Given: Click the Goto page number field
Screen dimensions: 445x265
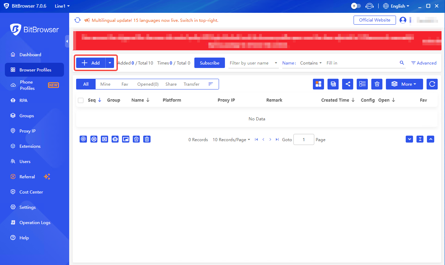Looking at the screenshot, I should tap(304, 139).
